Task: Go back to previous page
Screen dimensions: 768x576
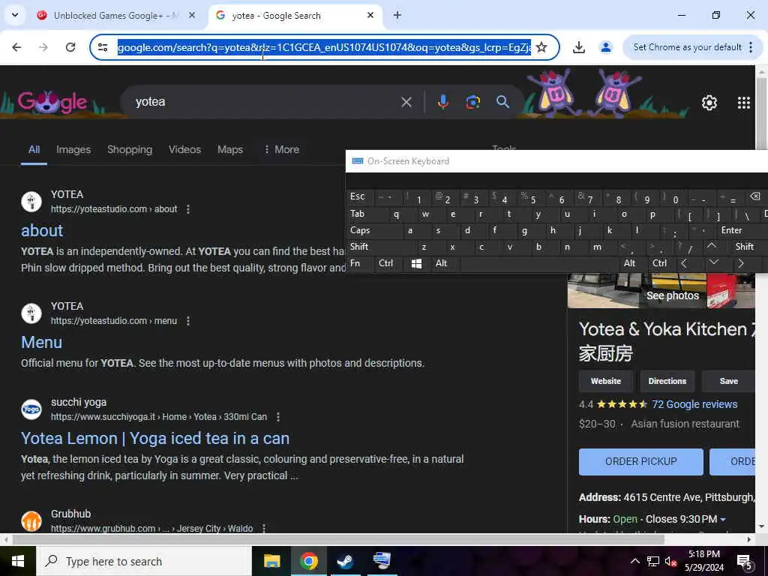Action: (x=16, y=47)
